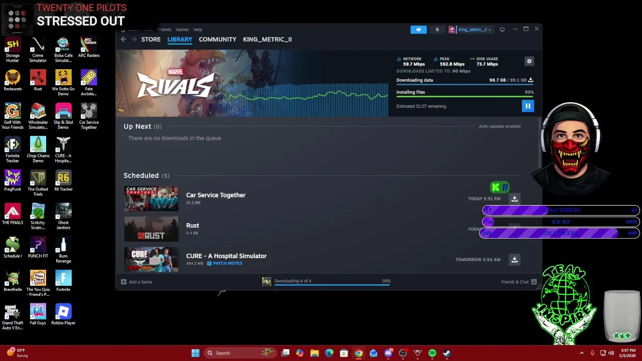
Task: Click the Rust game thumbnail
Action: 151,229
